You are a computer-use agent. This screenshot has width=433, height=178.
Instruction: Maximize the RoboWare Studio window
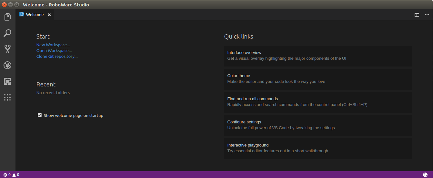tap(17, 4)
